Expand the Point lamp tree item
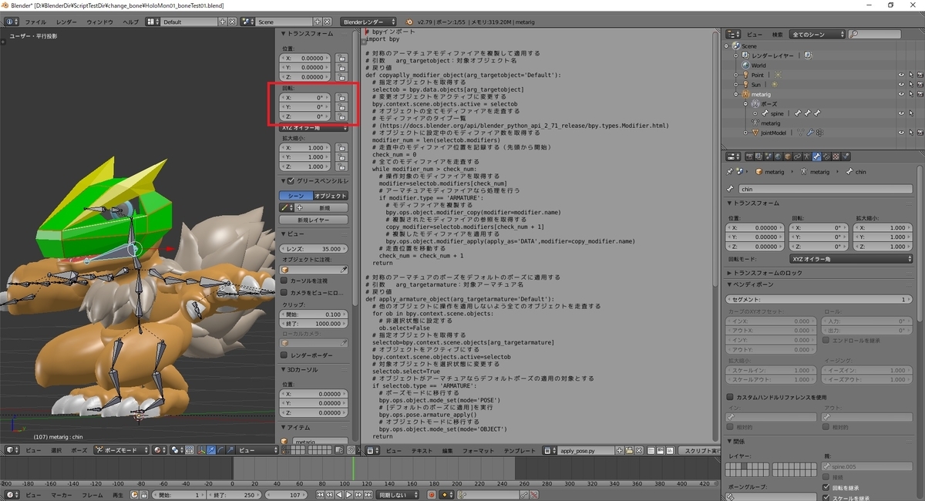Screen dimensions: 925x501 click(x=737, y=75)
